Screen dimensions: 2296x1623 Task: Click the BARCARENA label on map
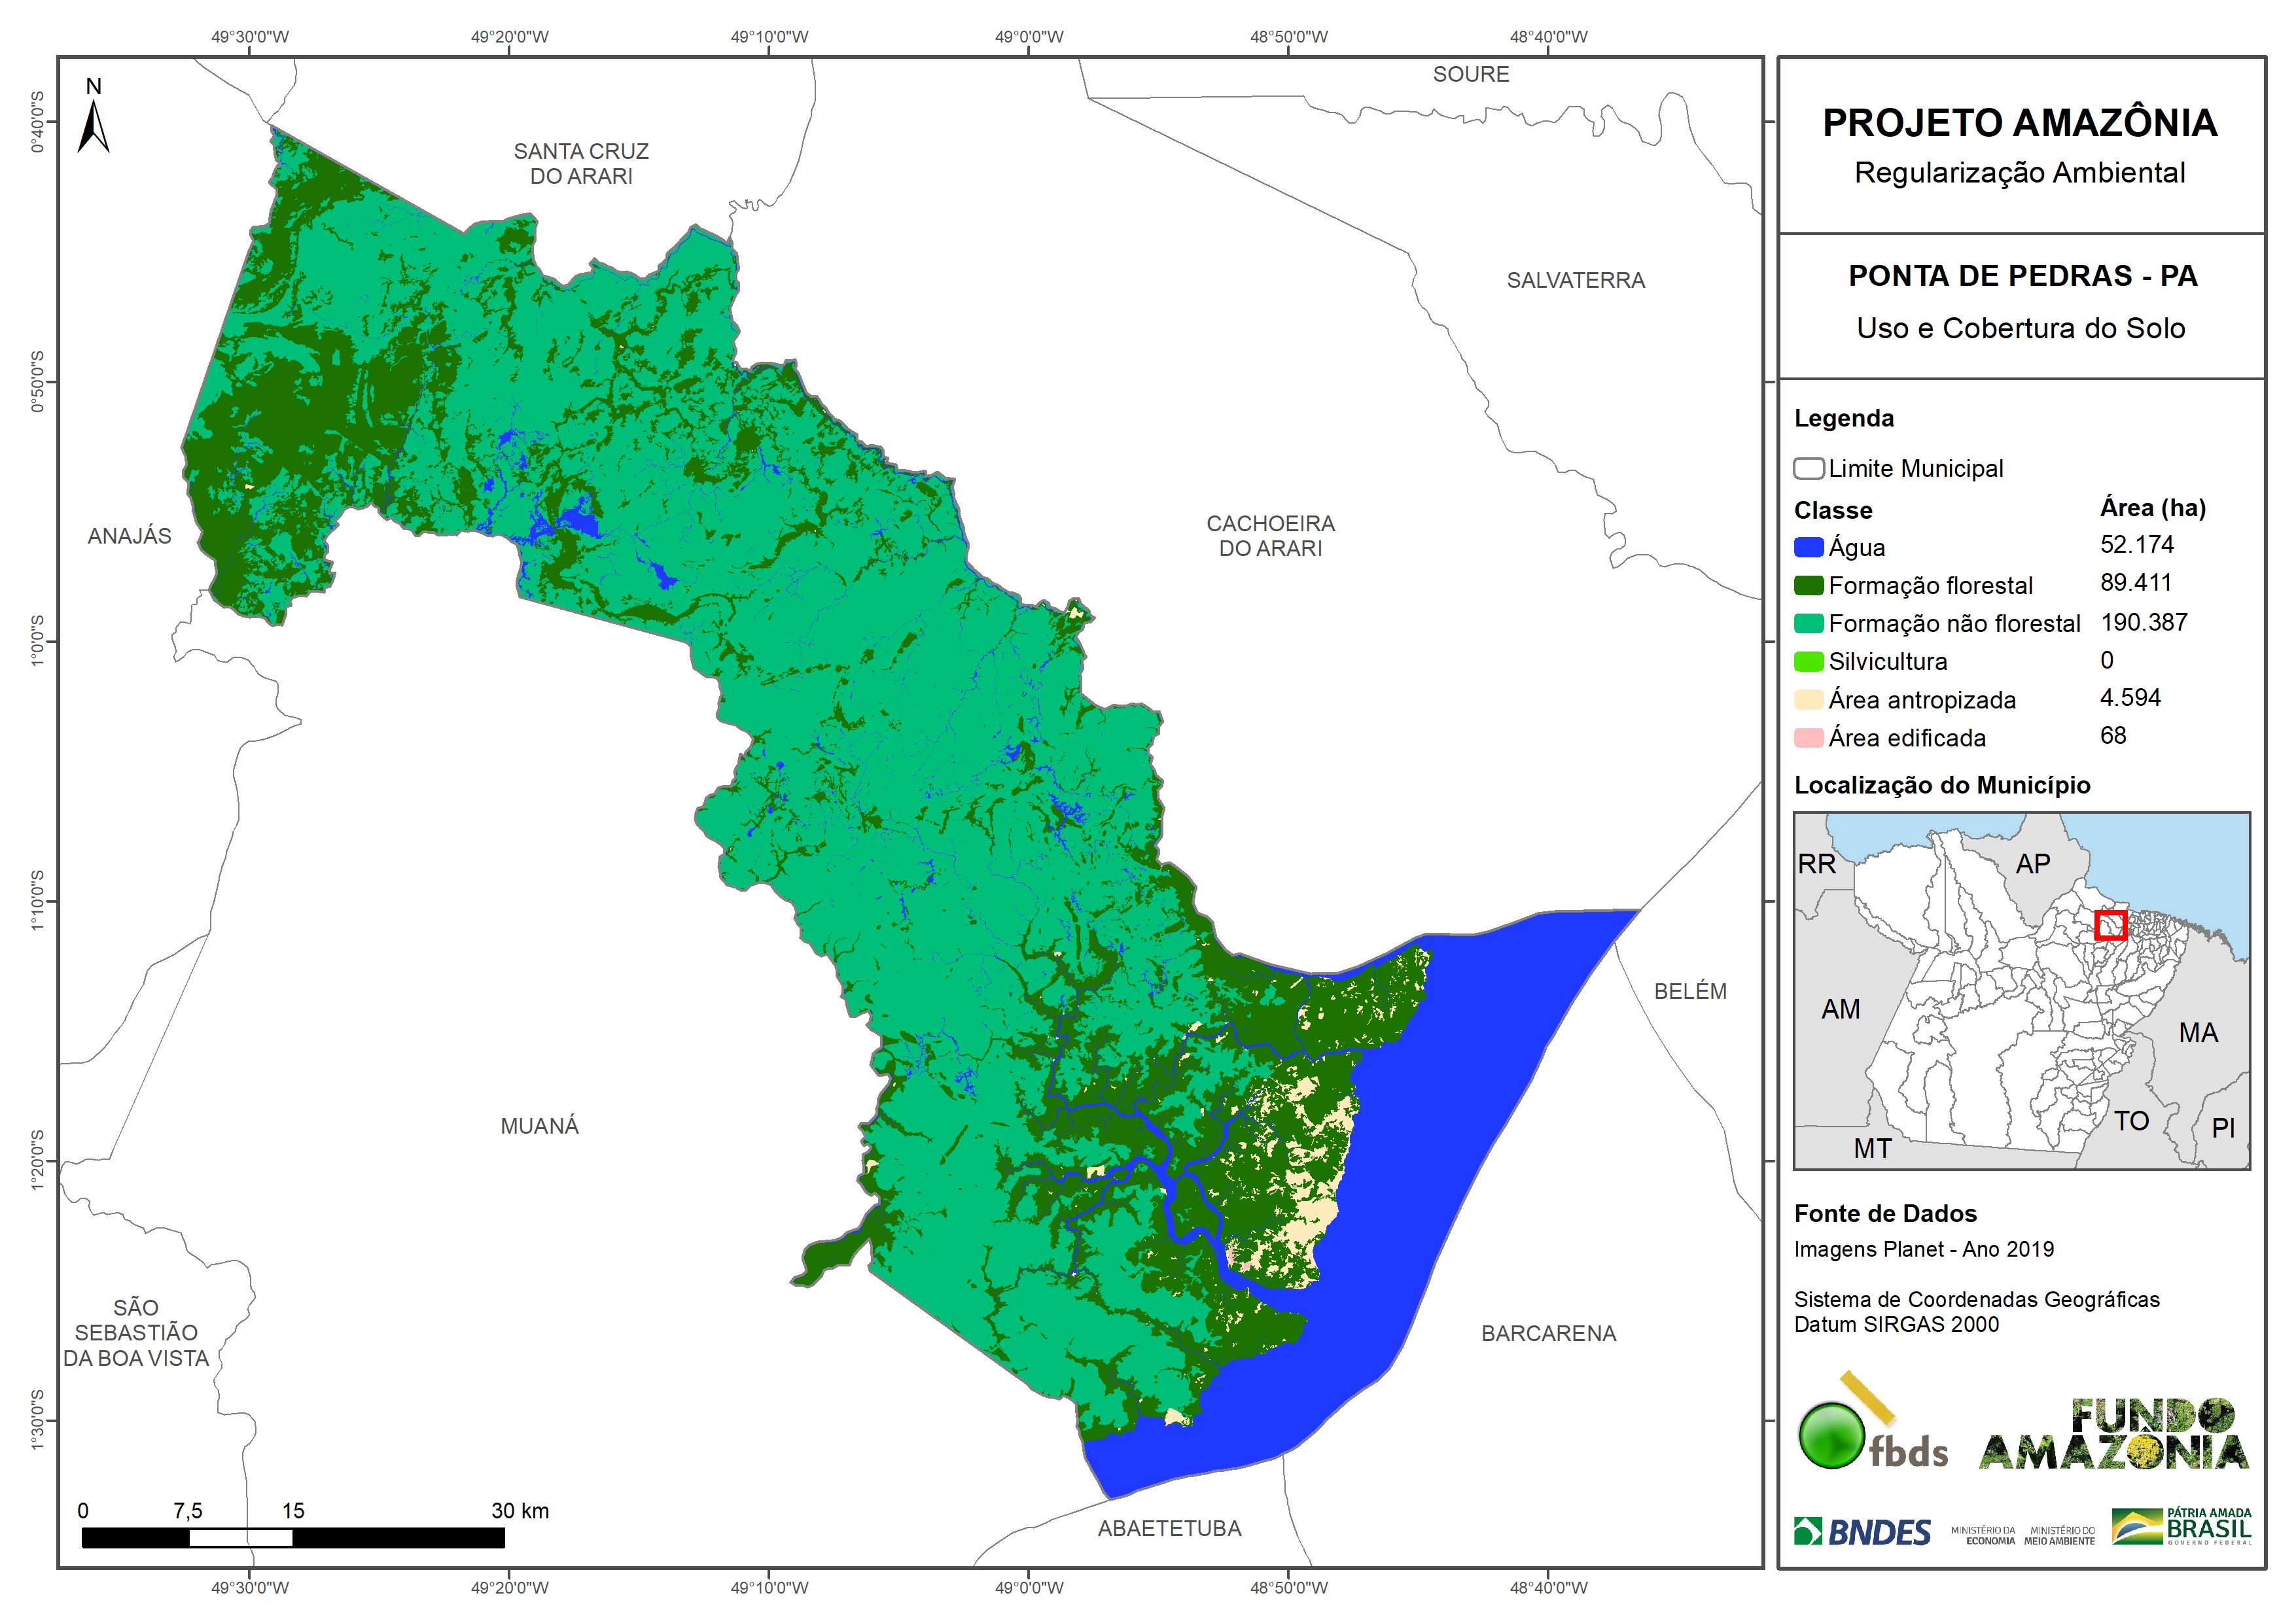coord(1548,1333)
